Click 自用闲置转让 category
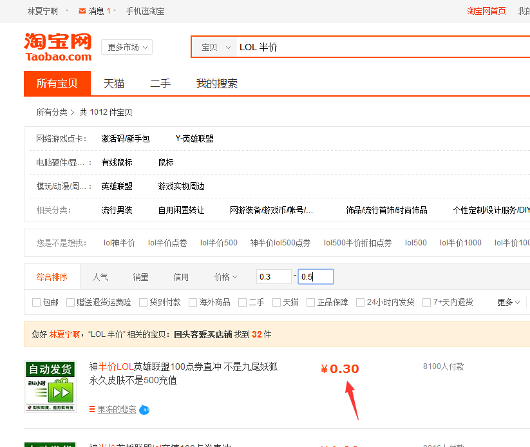 [182, 211]
